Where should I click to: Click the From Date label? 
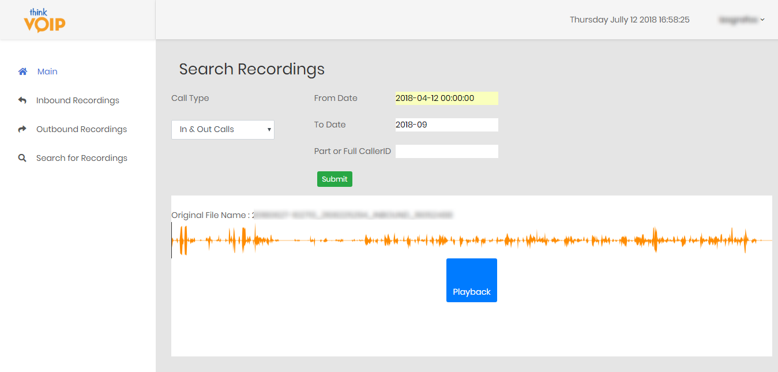click(x=336, y=98)
